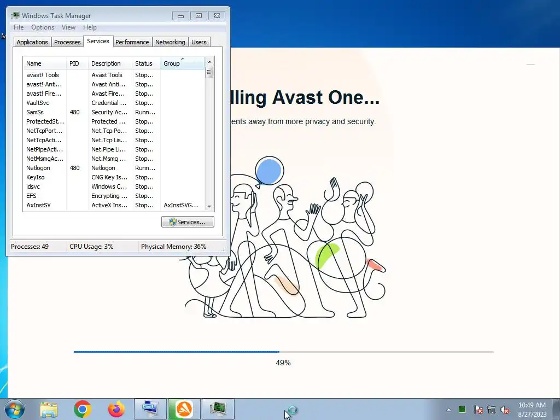Click the services list scroll up arrow
This screenshot has height=420, width=560.
coord(209,61)
